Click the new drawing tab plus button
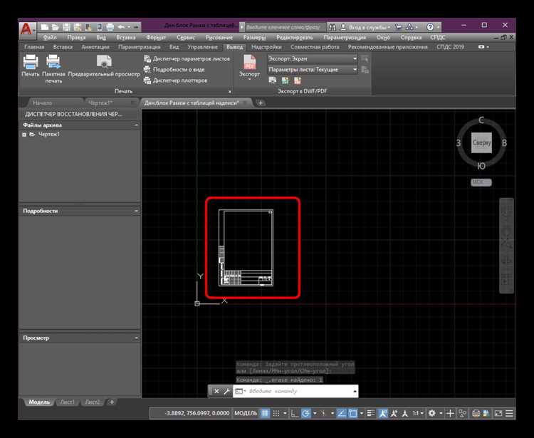 pos(261,103)
